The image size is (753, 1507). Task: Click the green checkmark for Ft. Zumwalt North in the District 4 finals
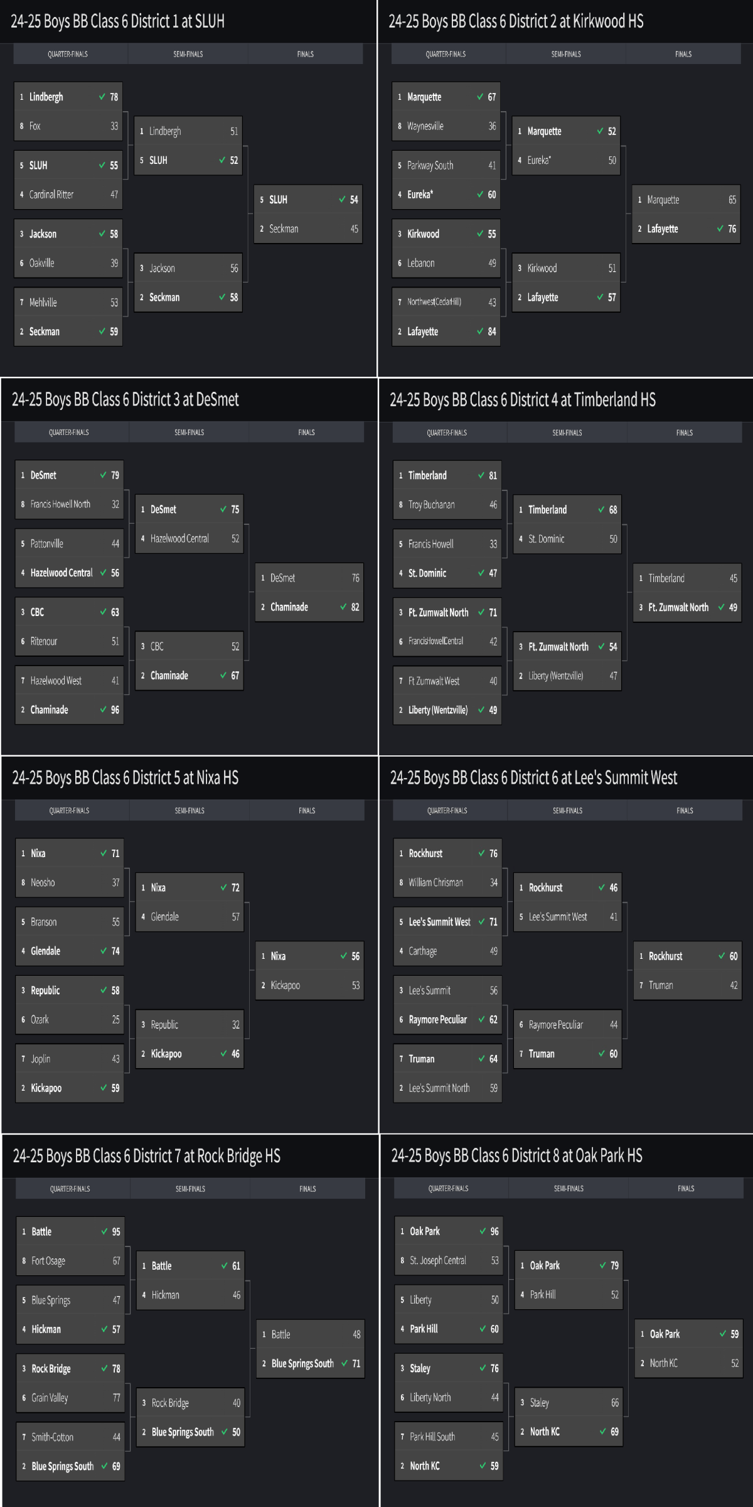tap(722, 607)
